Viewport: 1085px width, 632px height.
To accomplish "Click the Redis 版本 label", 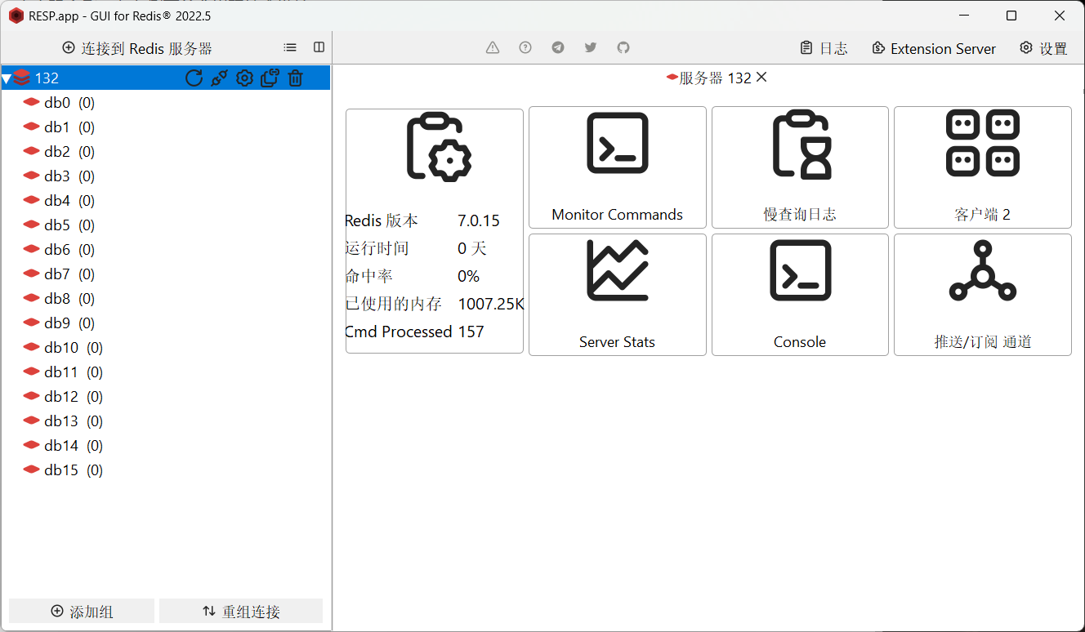I will [382, 220].
